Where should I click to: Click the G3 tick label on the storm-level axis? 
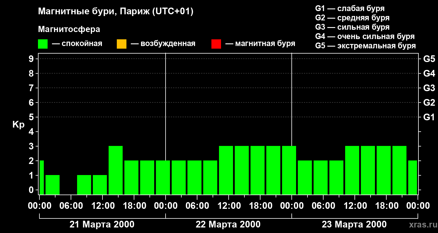429,88
